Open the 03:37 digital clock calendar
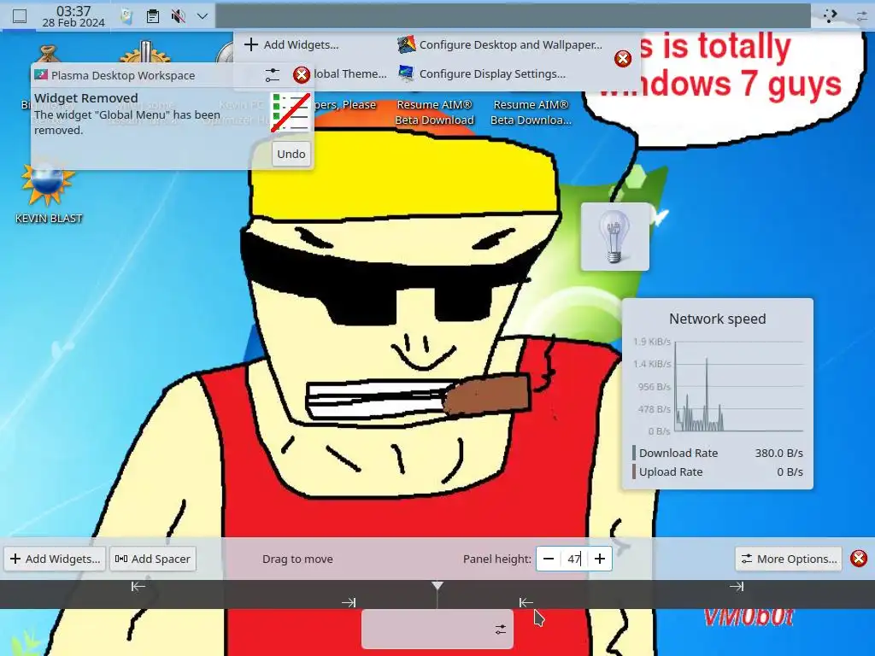 (73, 16)
